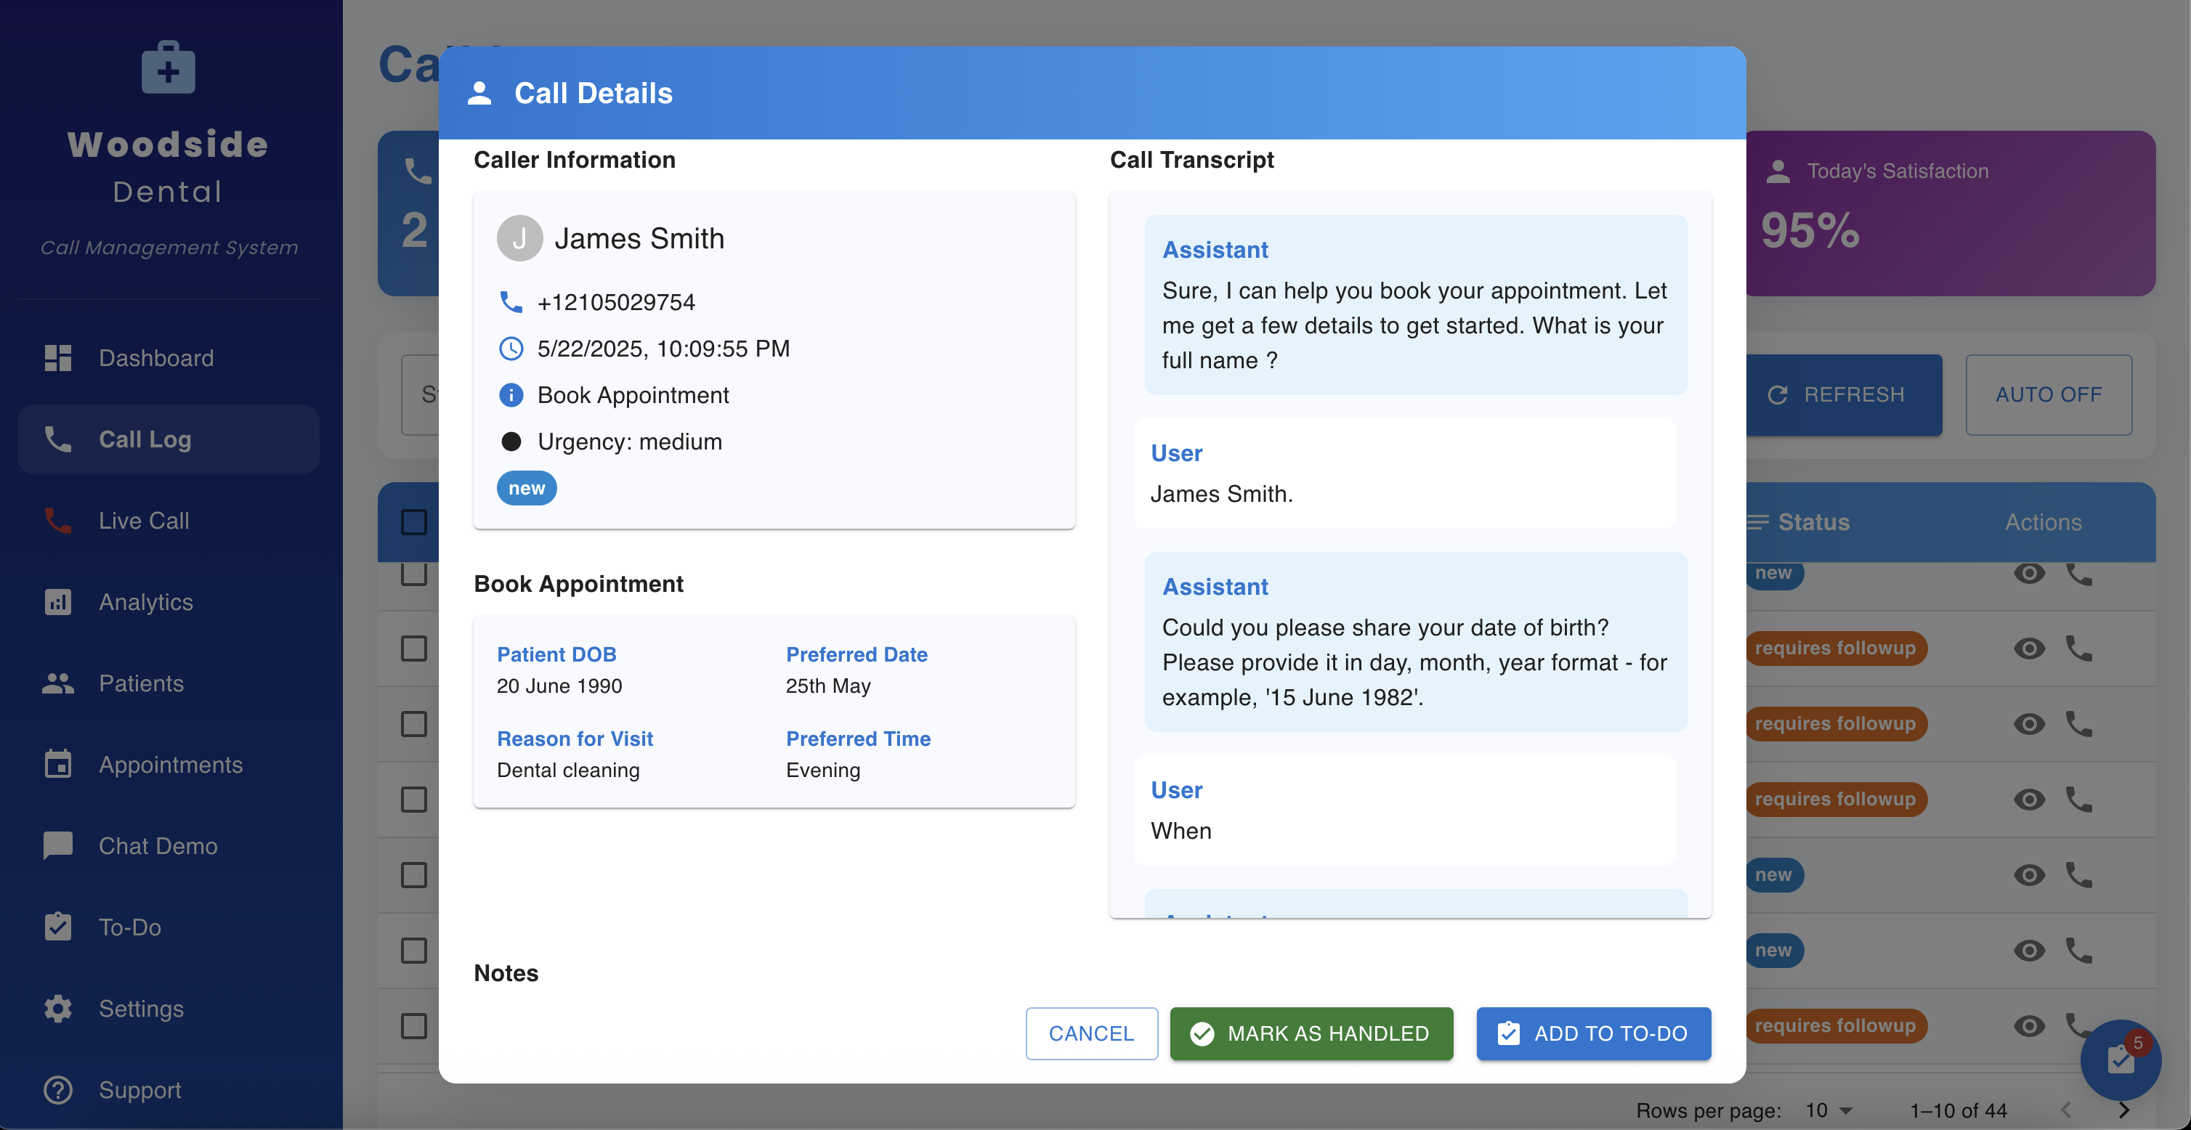2191x1130 pixels.
Task: Click the Support question mark icon
Action: pyautogui.click(x=58, y=1090)
